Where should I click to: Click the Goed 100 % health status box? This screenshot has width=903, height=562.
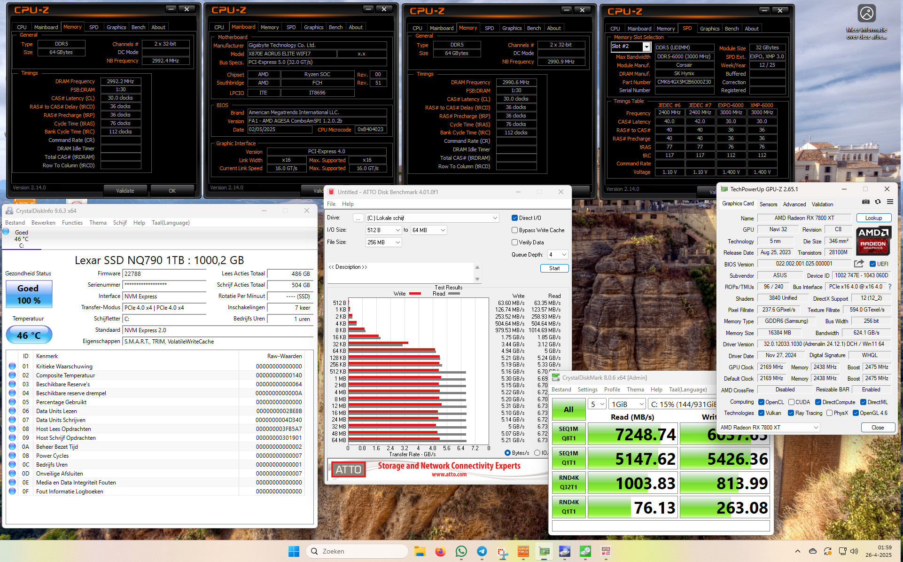(x=29, y=294)
